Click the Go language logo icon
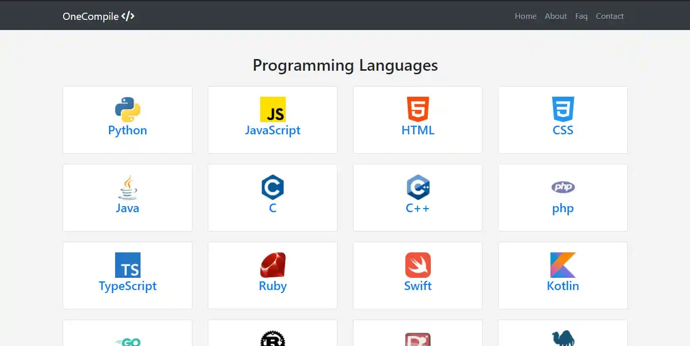The image size is (690, 346). point(128,342)
